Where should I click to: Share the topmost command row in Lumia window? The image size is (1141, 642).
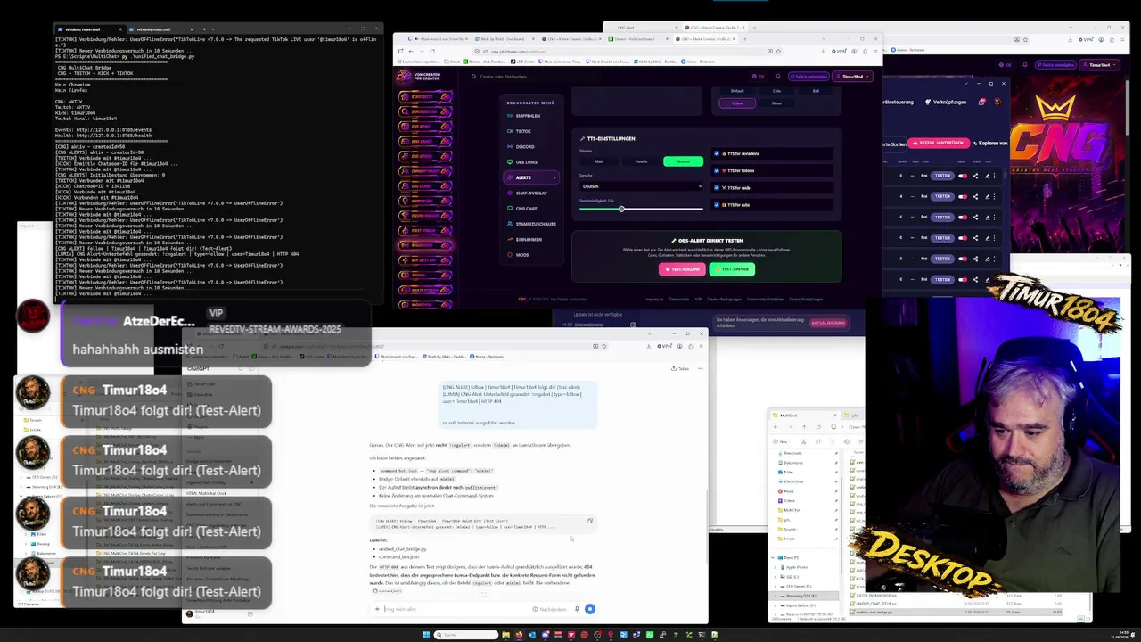(975, 176)
